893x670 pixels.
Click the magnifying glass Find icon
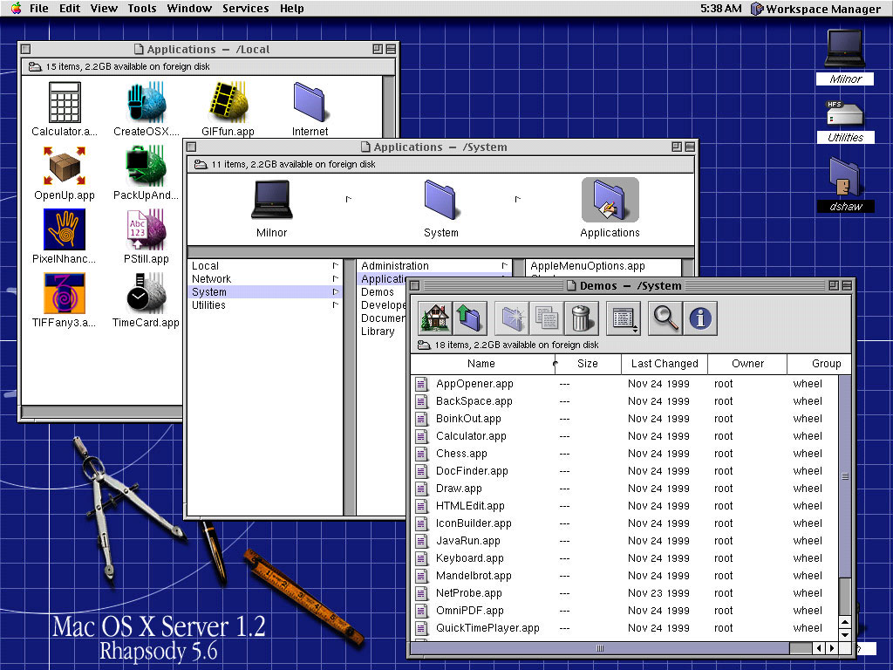click(665, 318)
